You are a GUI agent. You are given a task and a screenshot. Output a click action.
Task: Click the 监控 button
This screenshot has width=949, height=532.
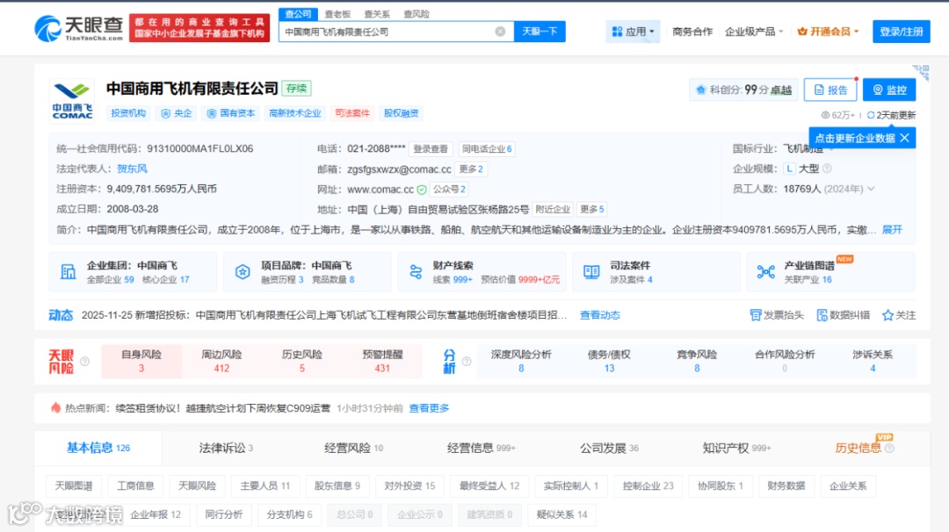click(889, 90)
